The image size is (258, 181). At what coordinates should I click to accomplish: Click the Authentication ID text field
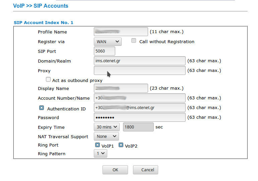139,108
